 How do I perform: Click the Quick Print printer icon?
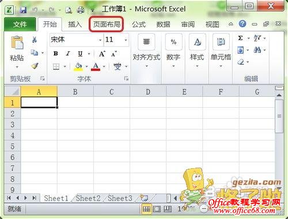click(x=81, y=10)
